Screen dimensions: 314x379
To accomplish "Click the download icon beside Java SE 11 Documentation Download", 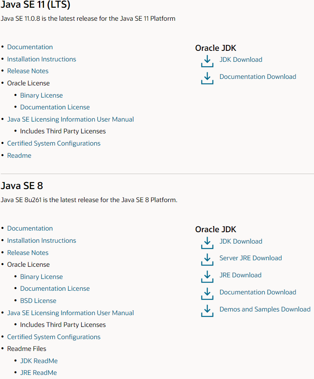I will pyautogui.click(x=207, y=78).
